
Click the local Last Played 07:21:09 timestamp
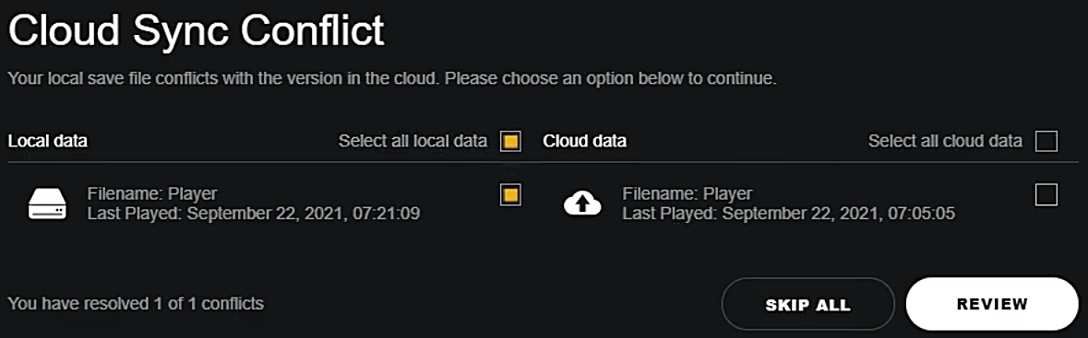pyautogui.click(x=254, y=214)
